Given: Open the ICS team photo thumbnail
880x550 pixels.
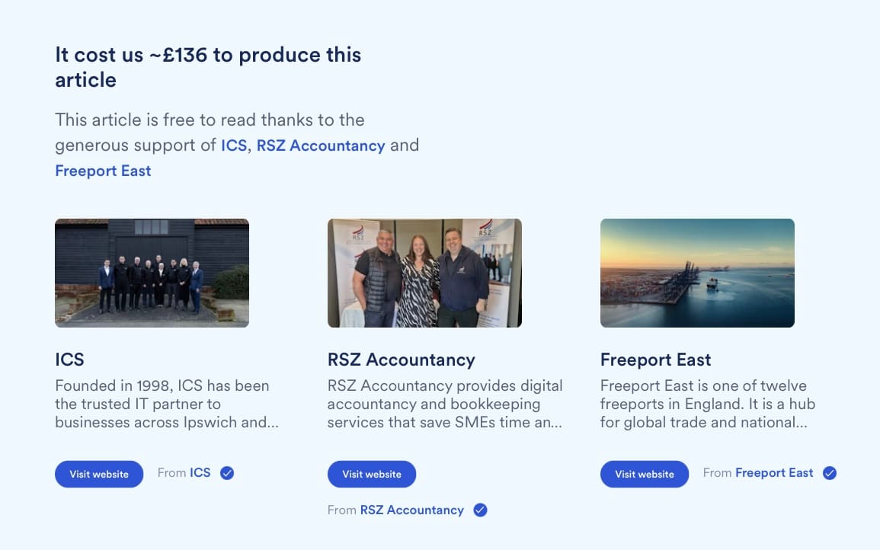Looking at the screenshot, I should pyautogui.click(x=152, y=273).
